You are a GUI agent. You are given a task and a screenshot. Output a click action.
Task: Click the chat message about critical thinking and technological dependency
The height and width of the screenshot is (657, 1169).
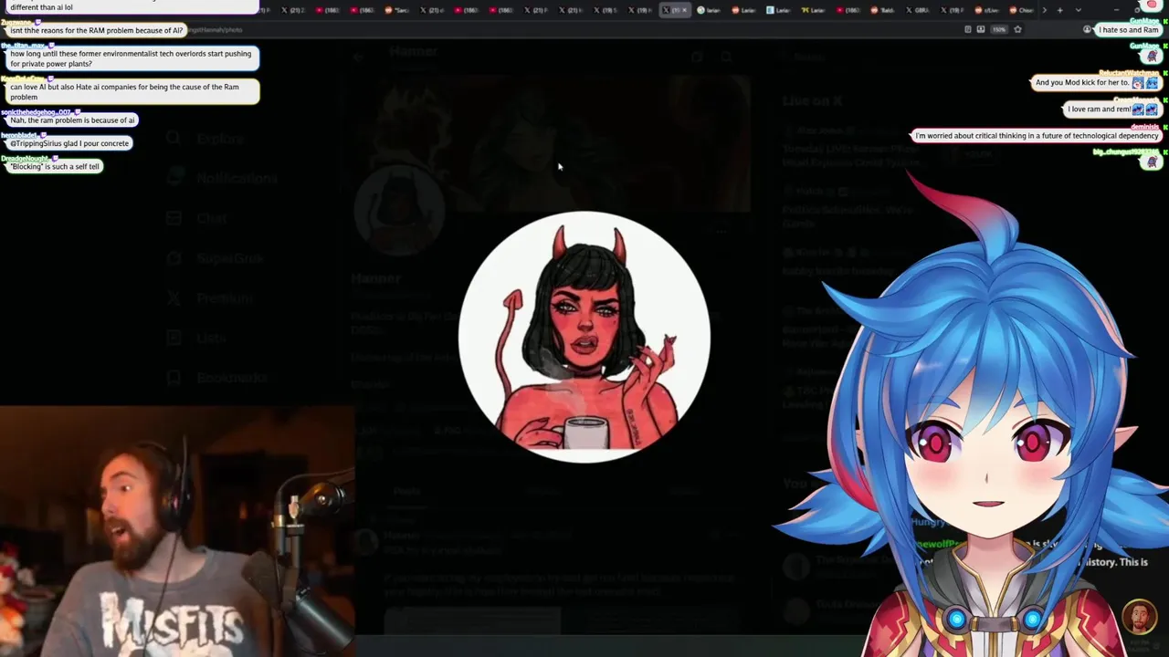point(1037,135)
